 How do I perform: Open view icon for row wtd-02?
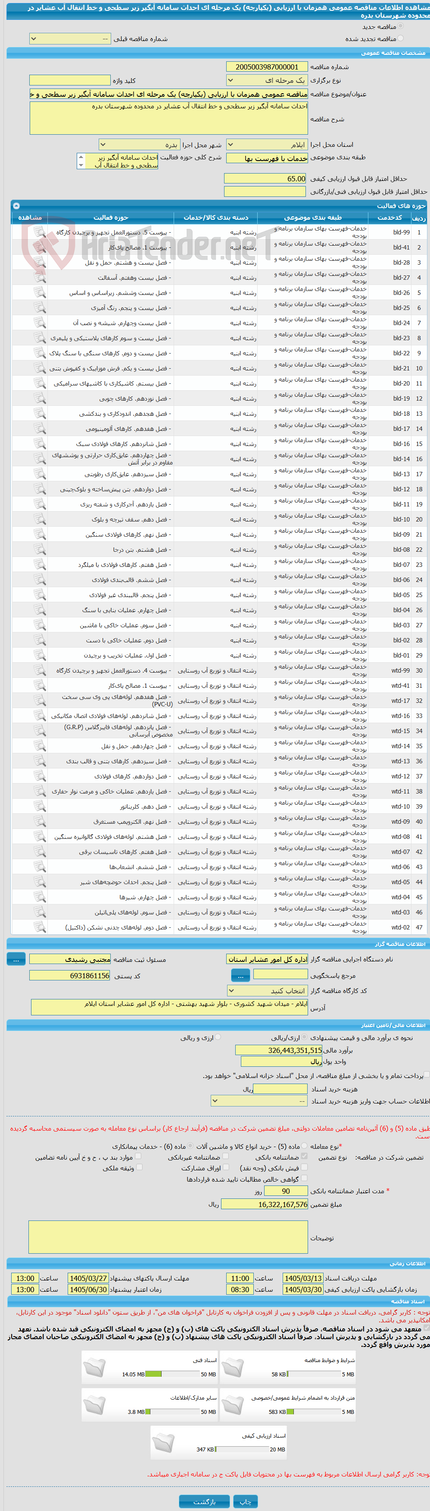click(39, 927)
